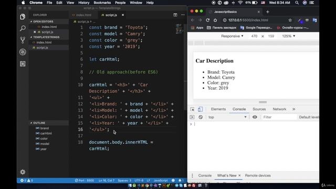Screen dimensions: 336x189
Task: Change the UTF-8 encoding in status bar
Action: [x=139, y=181]
